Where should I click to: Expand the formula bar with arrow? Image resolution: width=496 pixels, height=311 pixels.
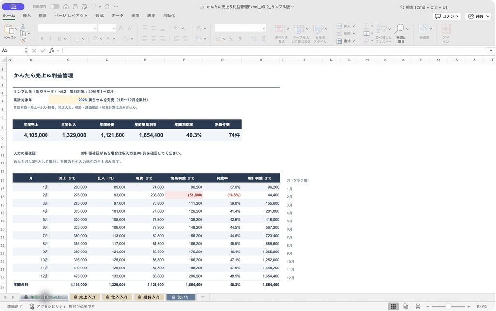click(491, 50)
